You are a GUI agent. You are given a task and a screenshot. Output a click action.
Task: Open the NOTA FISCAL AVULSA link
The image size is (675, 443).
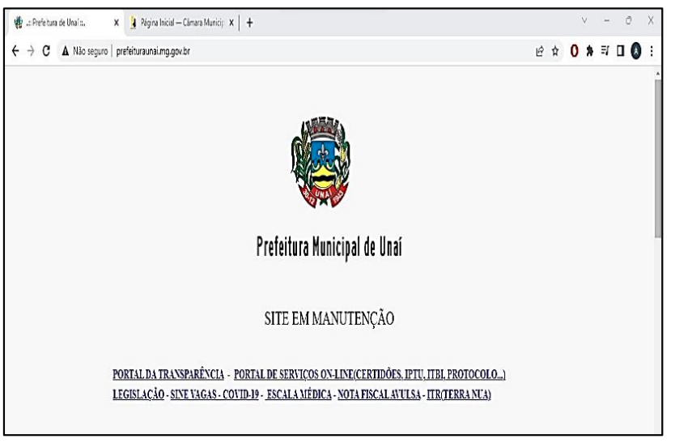click(x=379, y=394)
